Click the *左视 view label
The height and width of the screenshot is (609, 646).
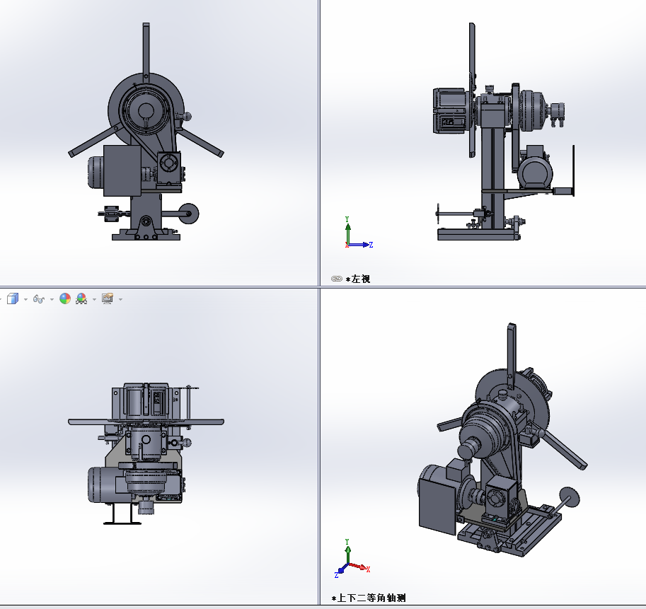pos(358,279)
